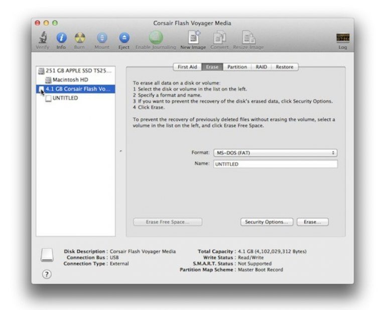This screenshot has height=310, width=384.
Task: Switch to the RAID tab
Action: pos(262,67)
